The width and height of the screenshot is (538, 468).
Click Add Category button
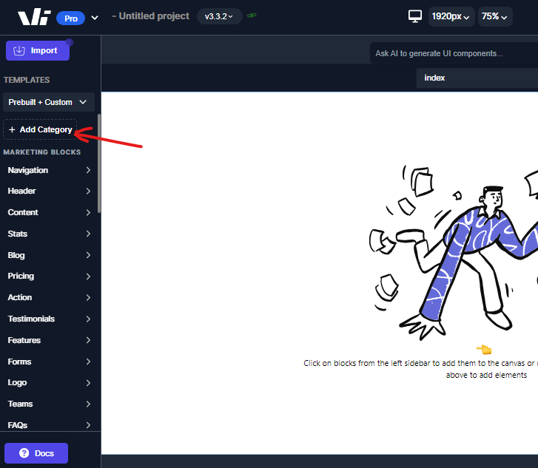coord(40,129)
